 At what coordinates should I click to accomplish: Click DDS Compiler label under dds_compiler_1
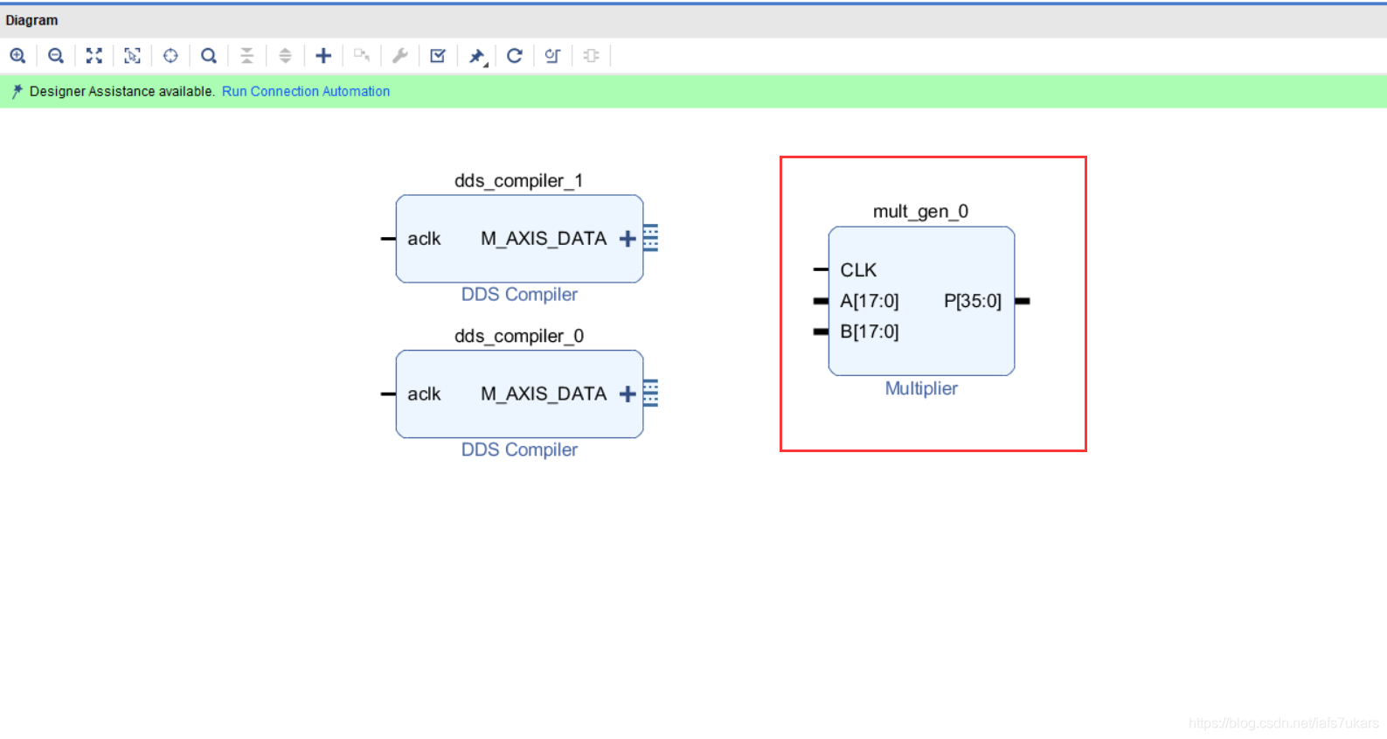click(519, 295)
